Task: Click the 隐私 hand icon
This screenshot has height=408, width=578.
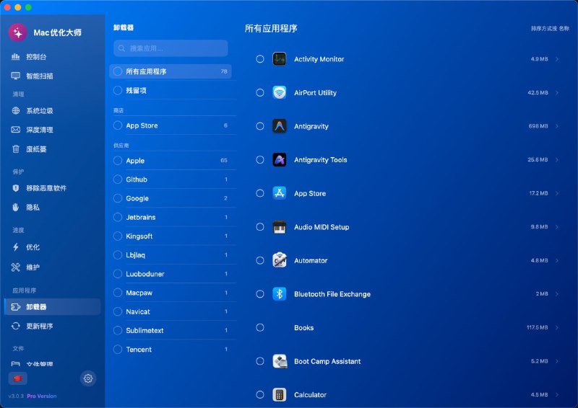Action: coord(15,207)
